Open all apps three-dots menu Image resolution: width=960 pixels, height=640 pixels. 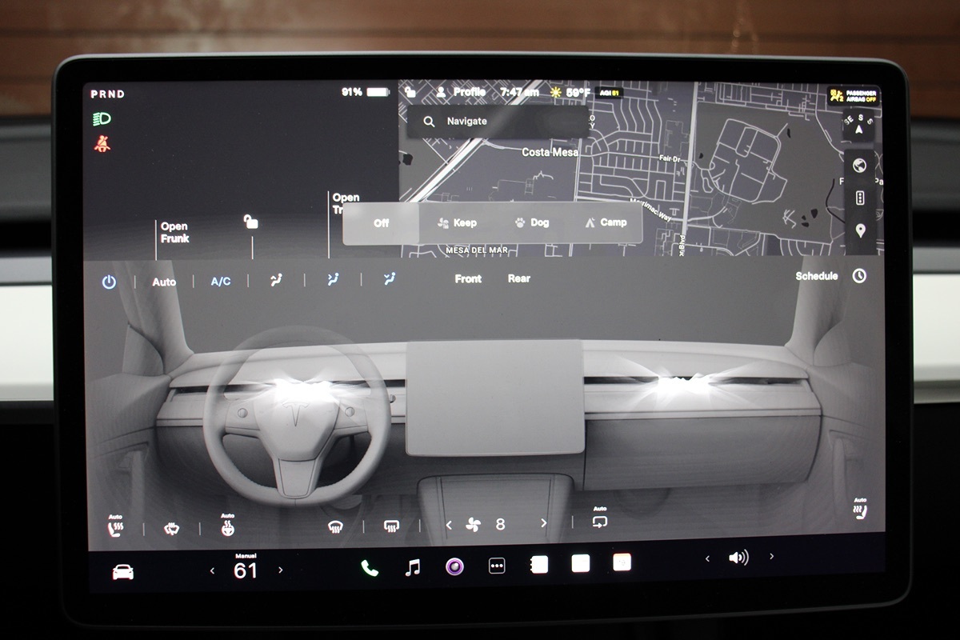pyautogui.click(x=497, y=566)
